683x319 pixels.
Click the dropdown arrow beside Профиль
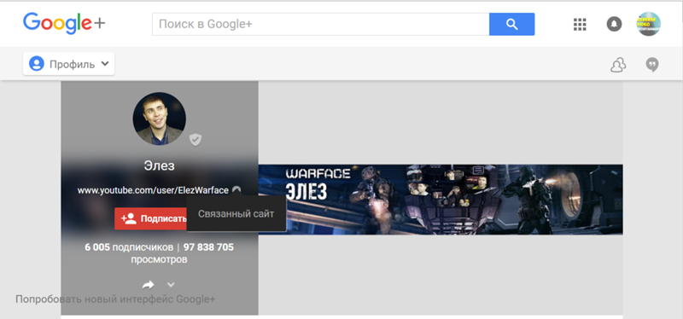[x=104, y=63]
